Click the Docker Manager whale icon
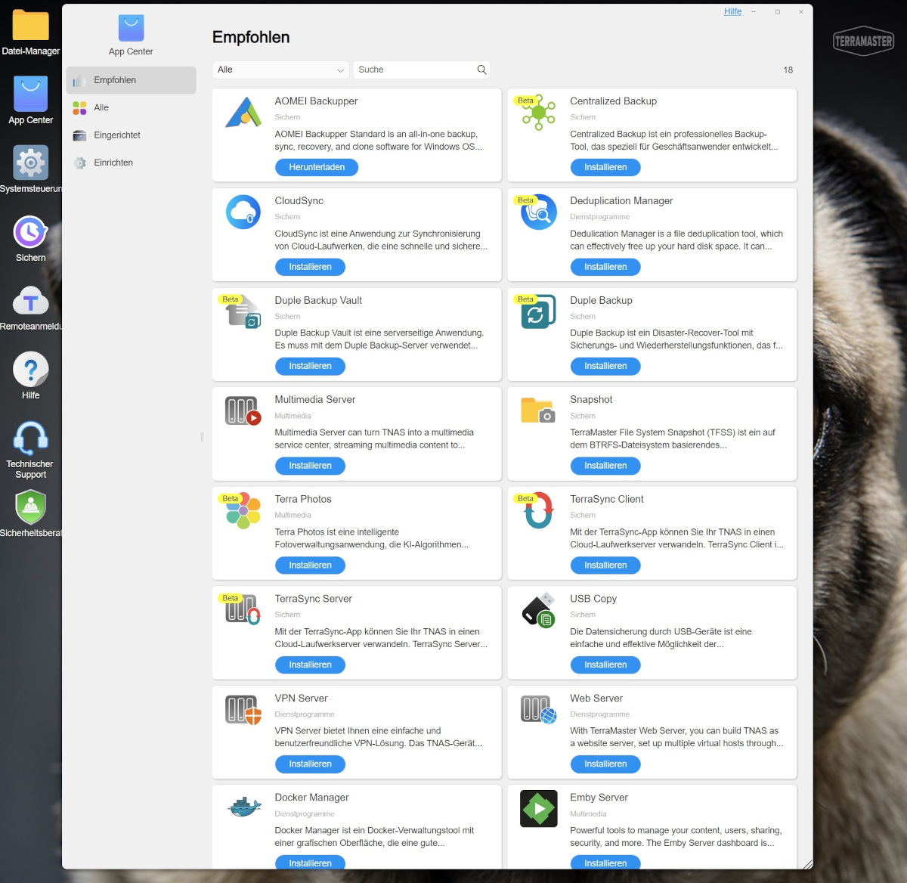 point(243,808)
